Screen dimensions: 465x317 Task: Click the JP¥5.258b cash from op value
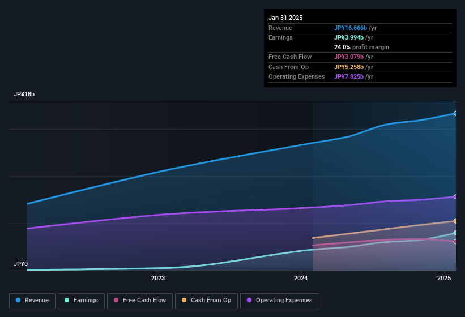point(349,67)
